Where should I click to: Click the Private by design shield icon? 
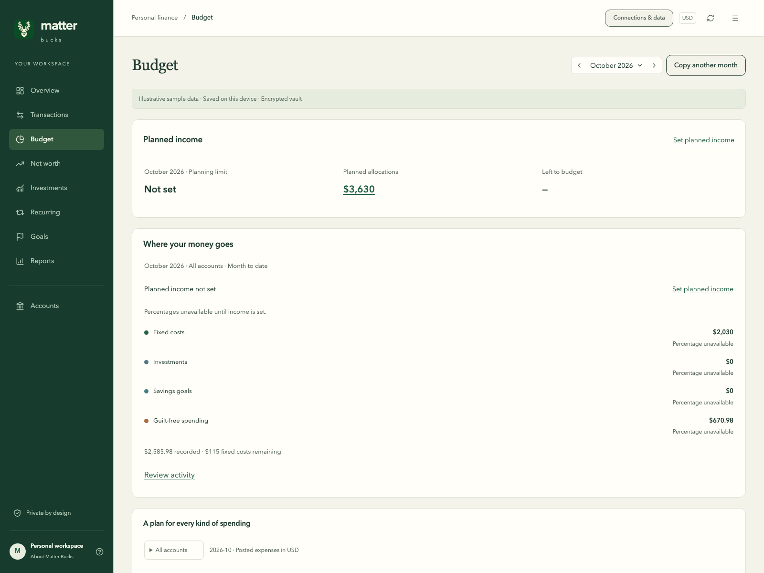pyautogui.click(x=18, y=513)
